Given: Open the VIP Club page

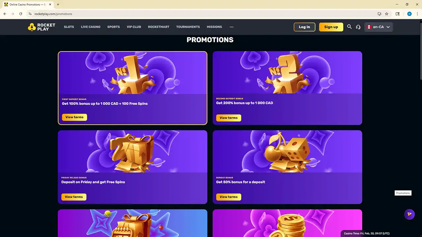Looking at the screenshot, I should coord(134,27).
